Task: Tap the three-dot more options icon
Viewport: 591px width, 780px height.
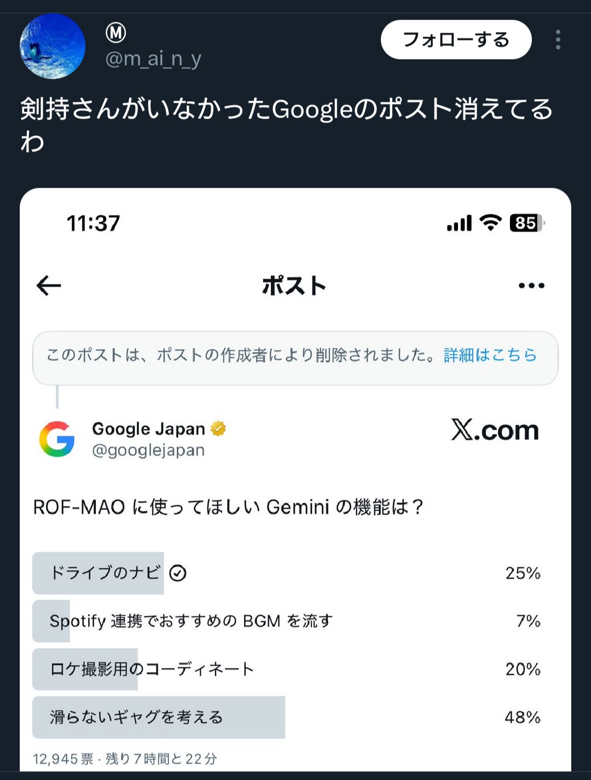Action: (558, 40)
